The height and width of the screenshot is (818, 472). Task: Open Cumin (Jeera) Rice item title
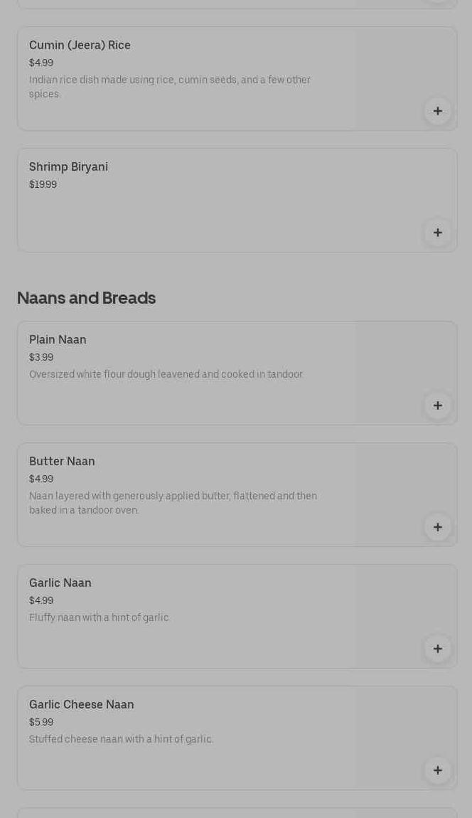tap(80, 46)
